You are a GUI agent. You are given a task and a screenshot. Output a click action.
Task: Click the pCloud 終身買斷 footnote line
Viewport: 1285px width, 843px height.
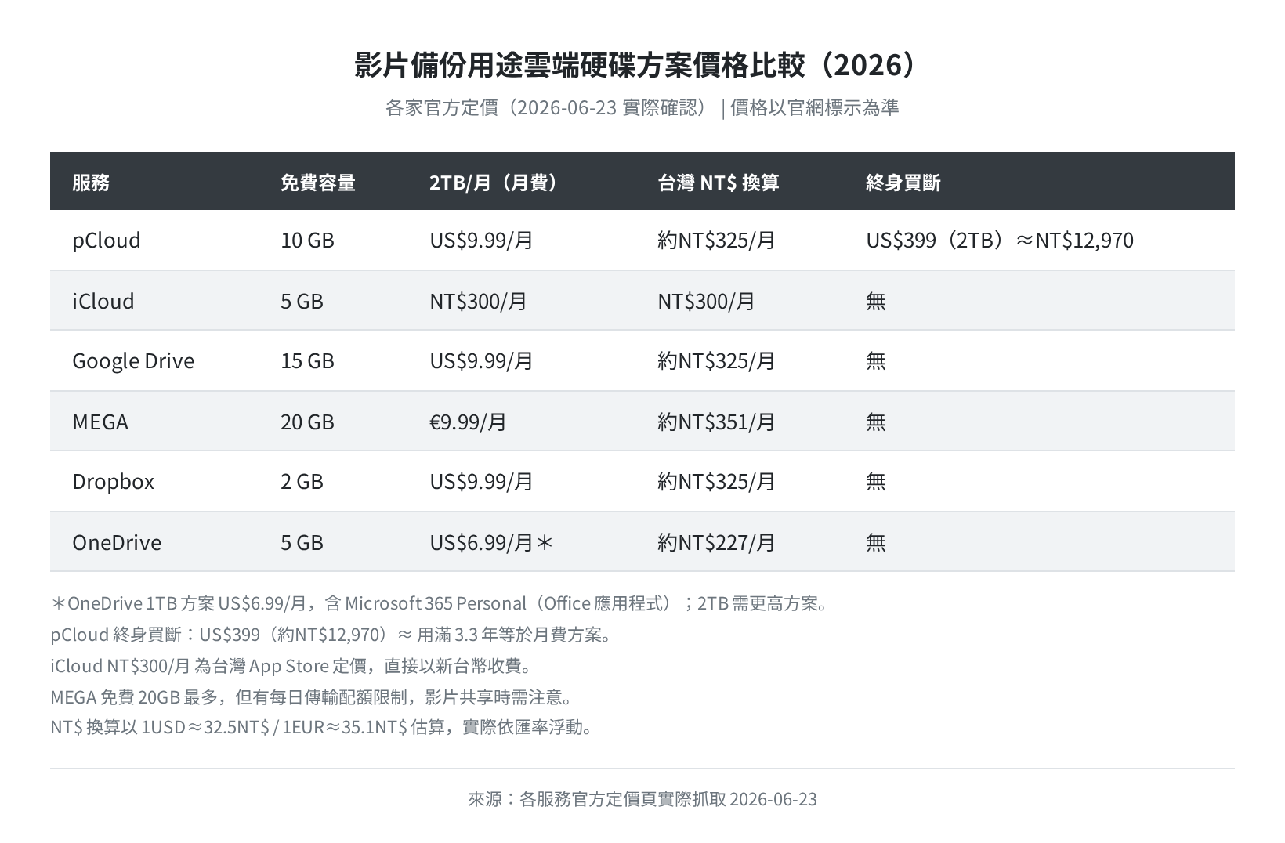tap(331, 635)
